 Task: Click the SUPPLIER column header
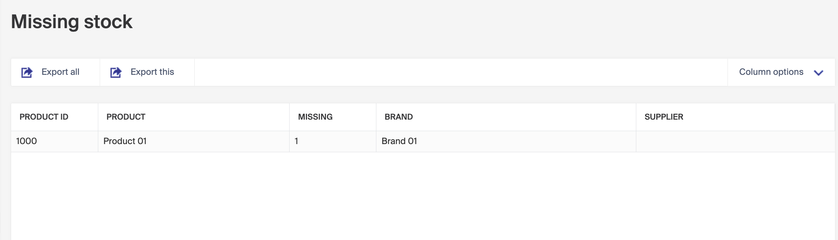tap(664, 117)
